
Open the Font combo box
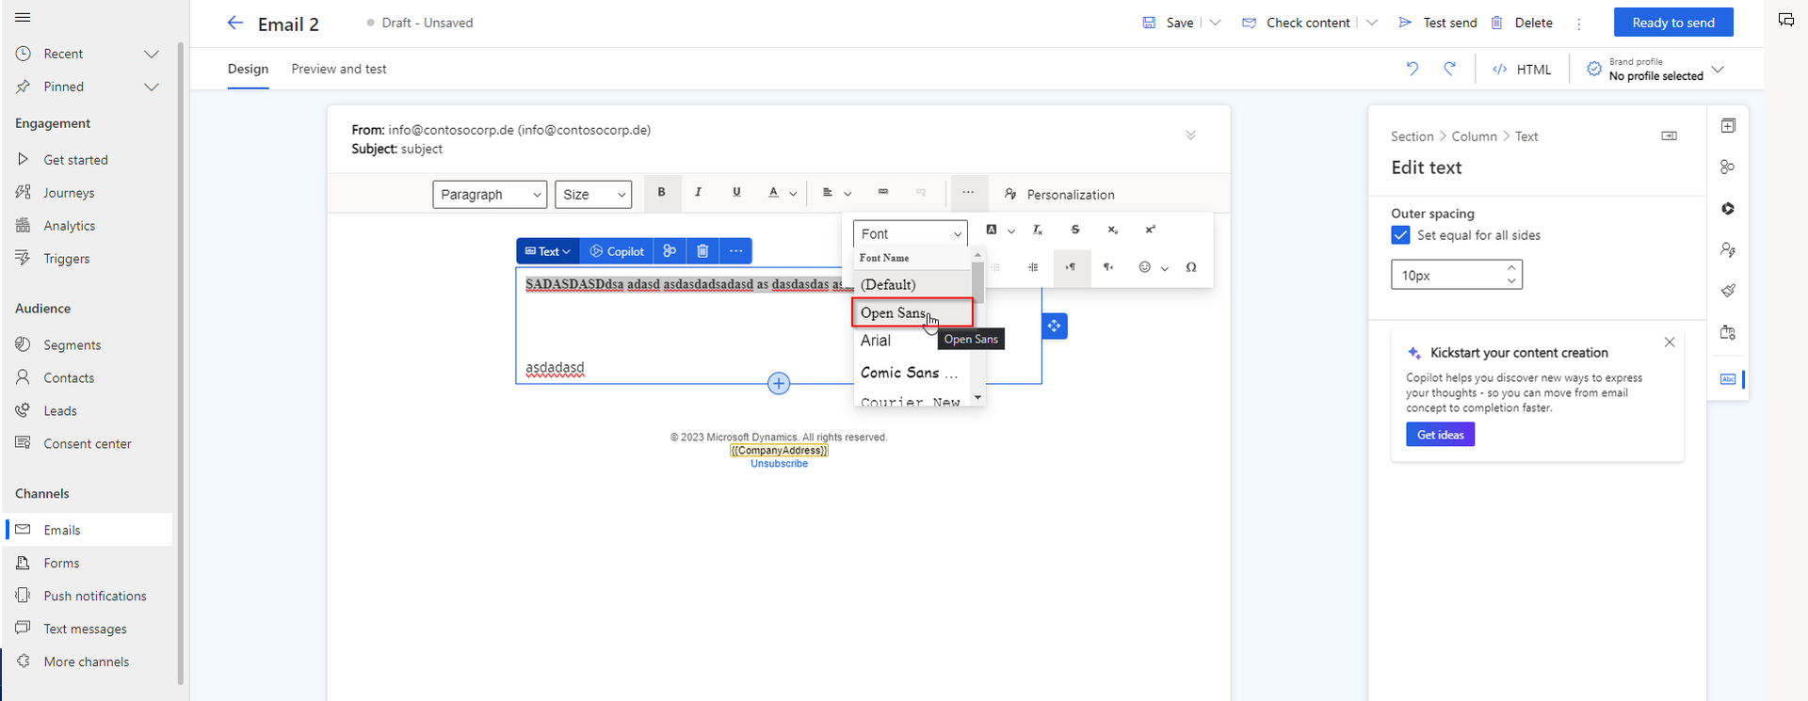[911, 233]
